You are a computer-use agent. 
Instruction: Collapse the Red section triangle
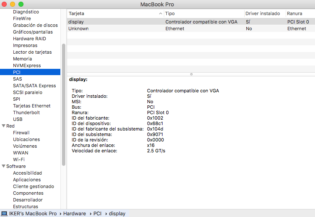point(3,126)
